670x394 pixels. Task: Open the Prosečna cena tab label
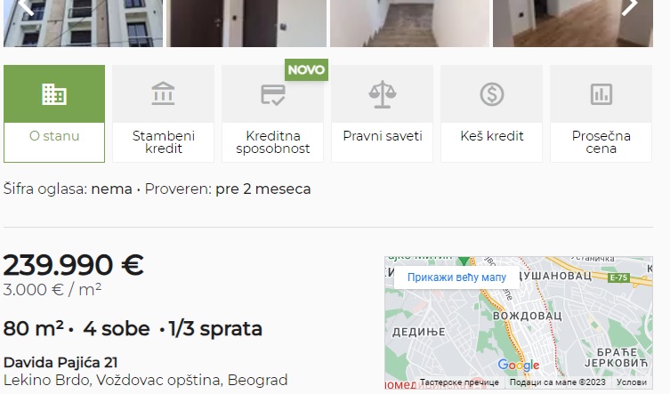(x=601, y=142)
